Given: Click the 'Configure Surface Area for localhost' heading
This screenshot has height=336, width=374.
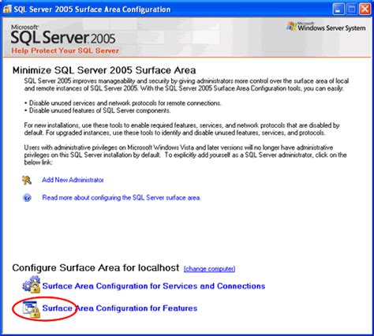Looking at the screenshot, I should click(x=95, y=268).
